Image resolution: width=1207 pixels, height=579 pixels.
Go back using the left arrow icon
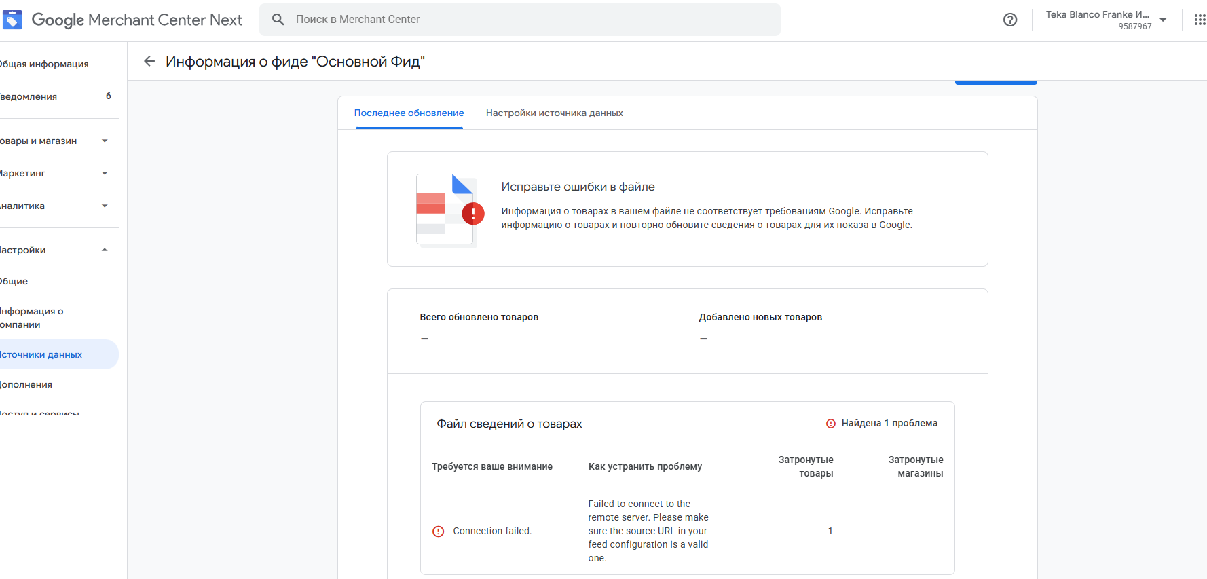(149, 62)
